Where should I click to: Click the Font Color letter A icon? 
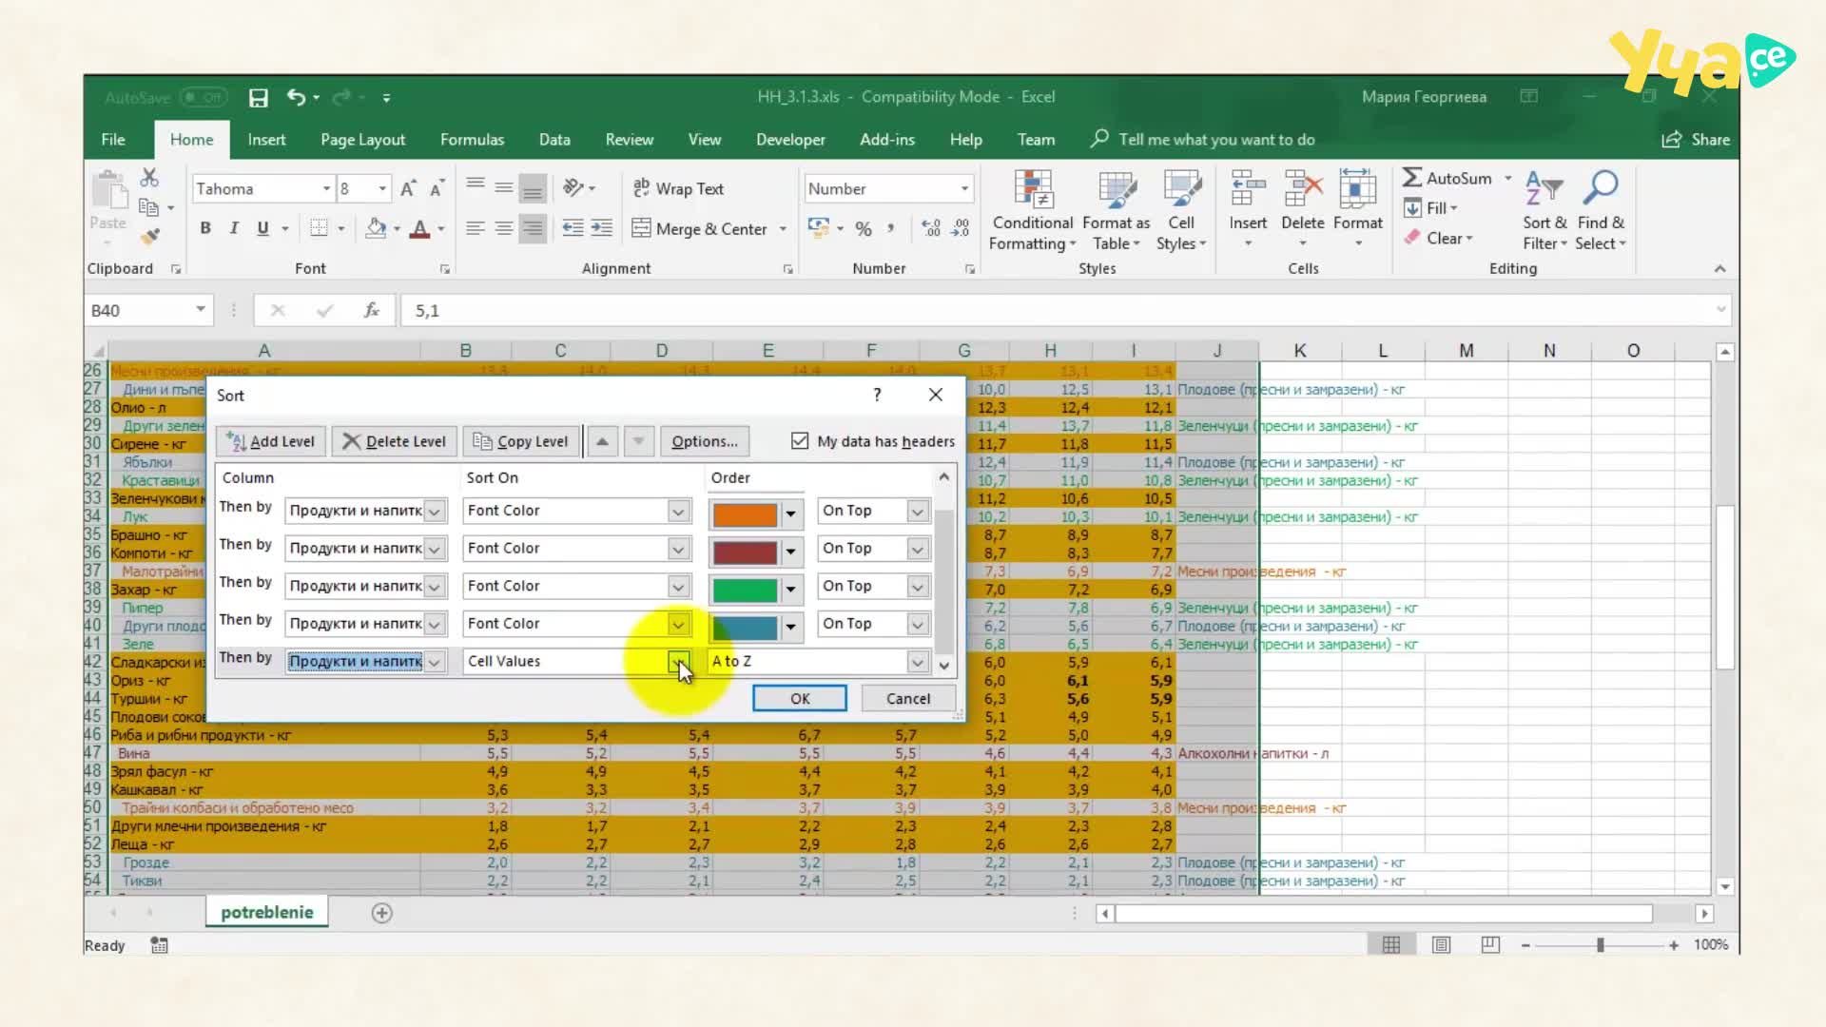click(419, 228)
